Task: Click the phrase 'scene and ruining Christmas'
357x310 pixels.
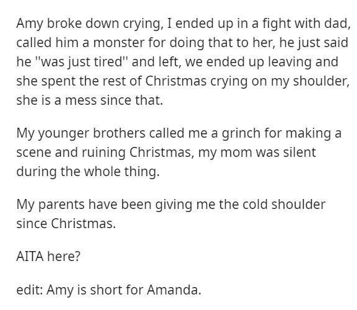Action: (104, 153)
